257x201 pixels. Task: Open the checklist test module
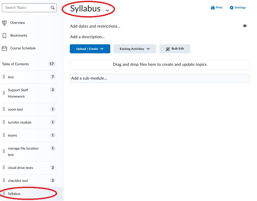[x=18, y=181]
